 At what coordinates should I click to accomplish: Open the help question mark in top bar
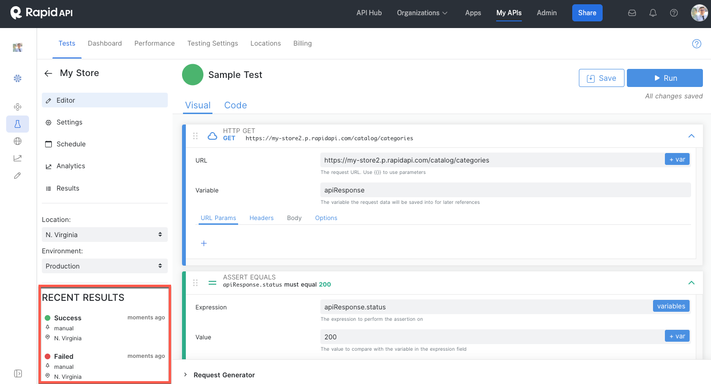click(674, 13)
